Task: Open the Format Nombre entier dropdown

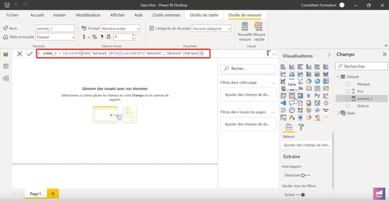Action: 120,28
